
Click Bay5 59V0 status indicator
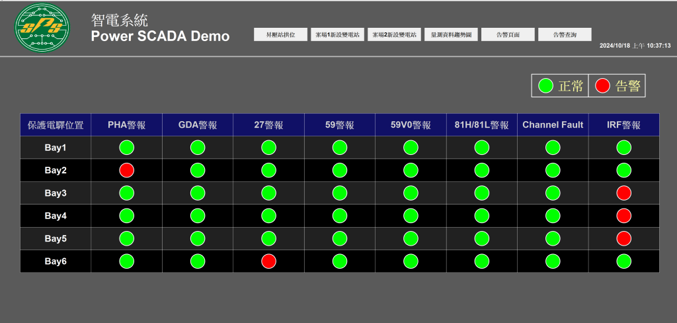[x=411, y=238]
